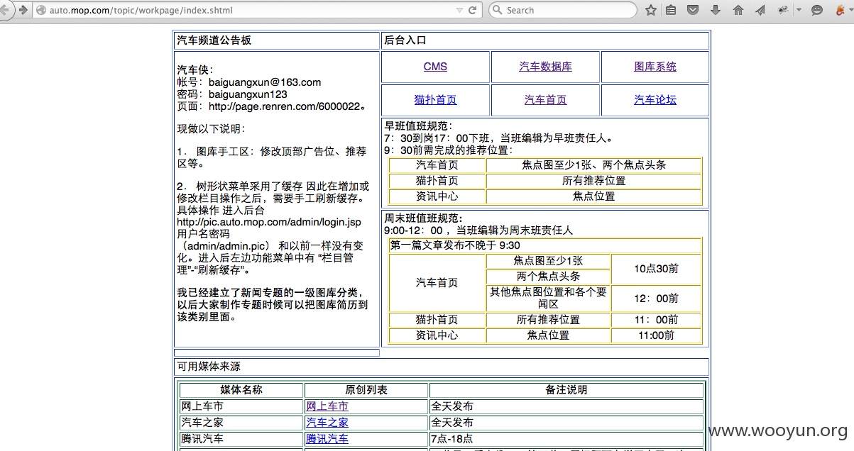The image size is (854, 451).
Task: Click the Firebug bug icon
Action: (783, 10)
